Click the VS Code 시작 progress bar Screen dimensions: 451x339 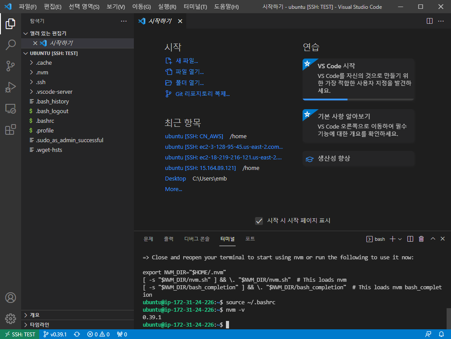coord(358,99)
